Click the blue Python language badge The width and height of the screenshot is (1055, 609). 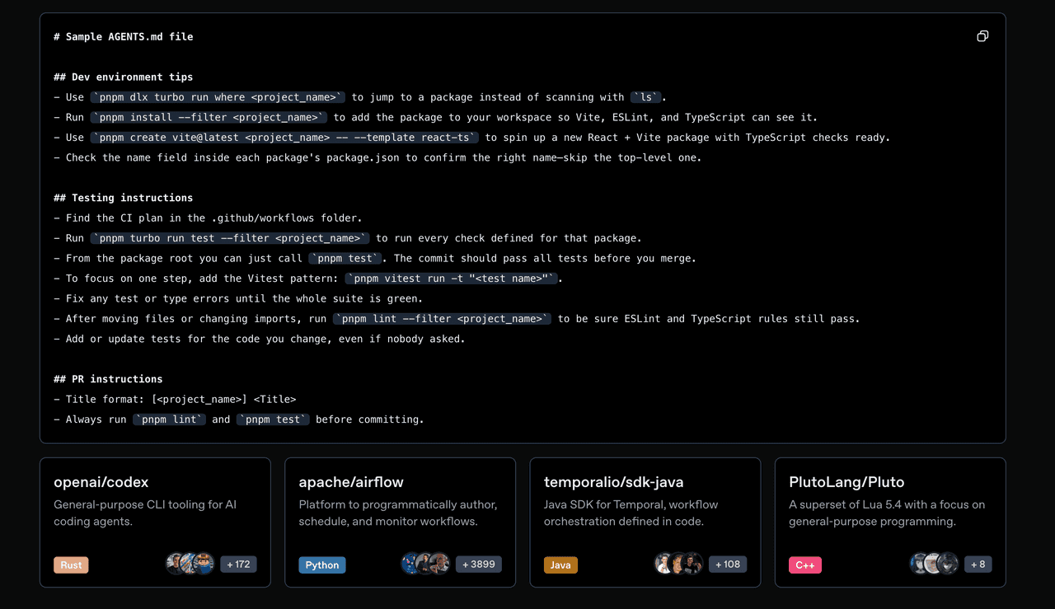click(x=321, y=565)
